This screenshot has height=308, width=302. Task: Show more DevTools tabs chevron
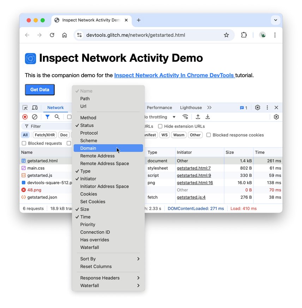click(209, 108)
